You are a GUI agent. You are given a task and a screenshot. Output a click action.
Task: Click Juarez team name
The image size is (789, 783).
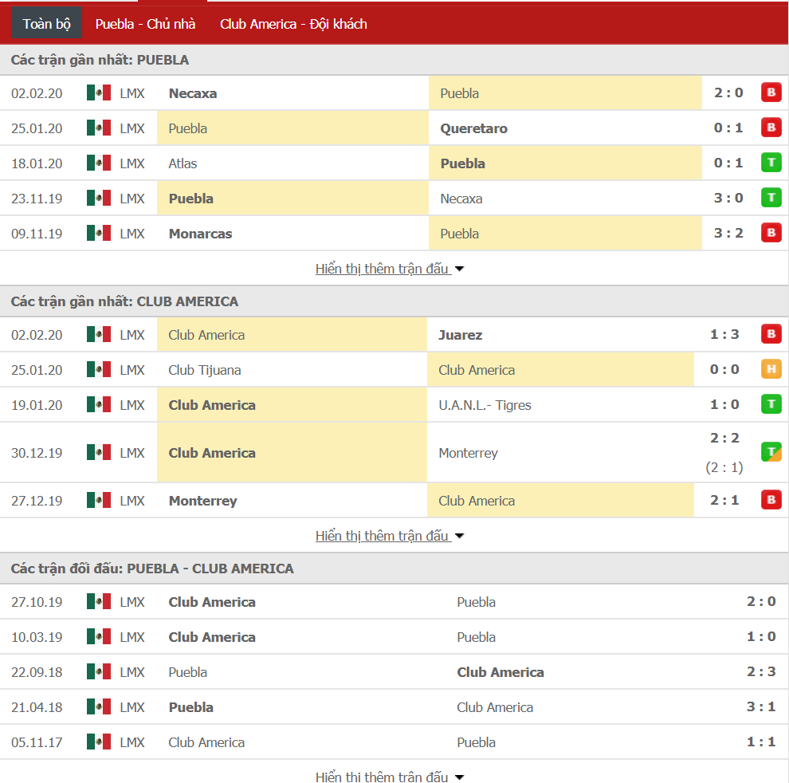coord(460,335)
